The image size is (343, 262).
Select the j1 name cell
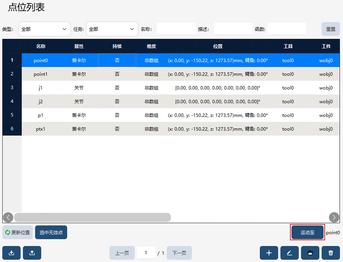point(41,88)
